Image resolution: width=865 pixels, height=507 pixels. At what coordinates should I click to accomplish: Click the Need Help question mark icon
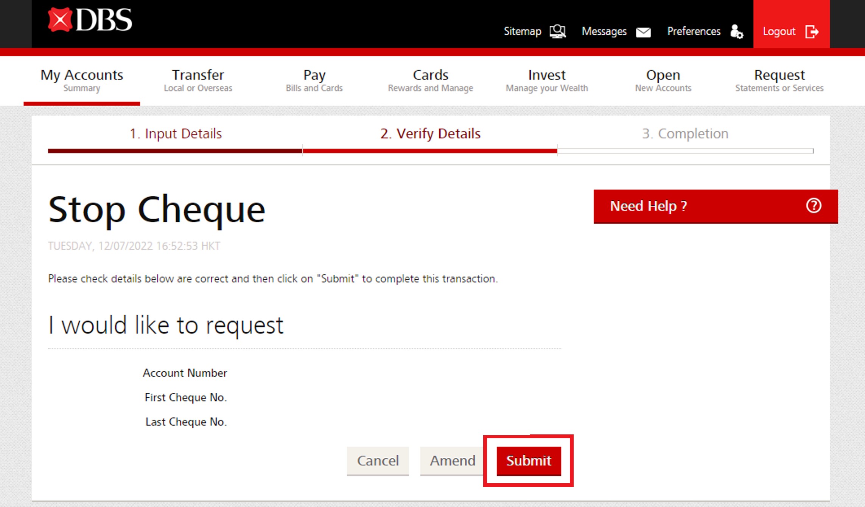(814, 206)
